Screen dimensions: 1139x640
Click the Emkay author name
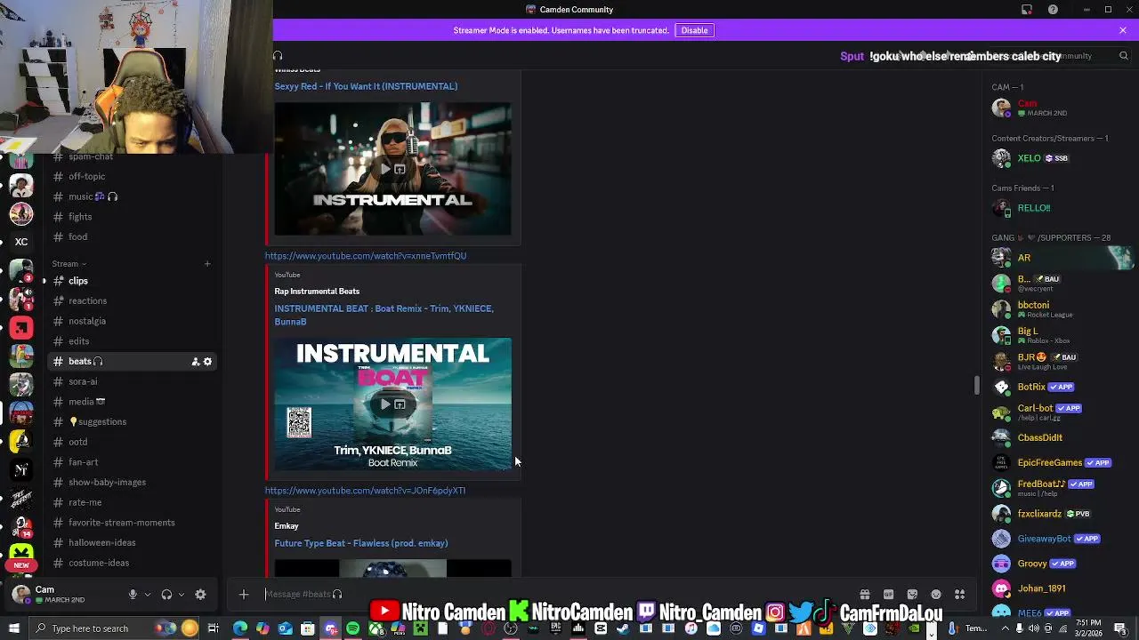coord(287,526)
